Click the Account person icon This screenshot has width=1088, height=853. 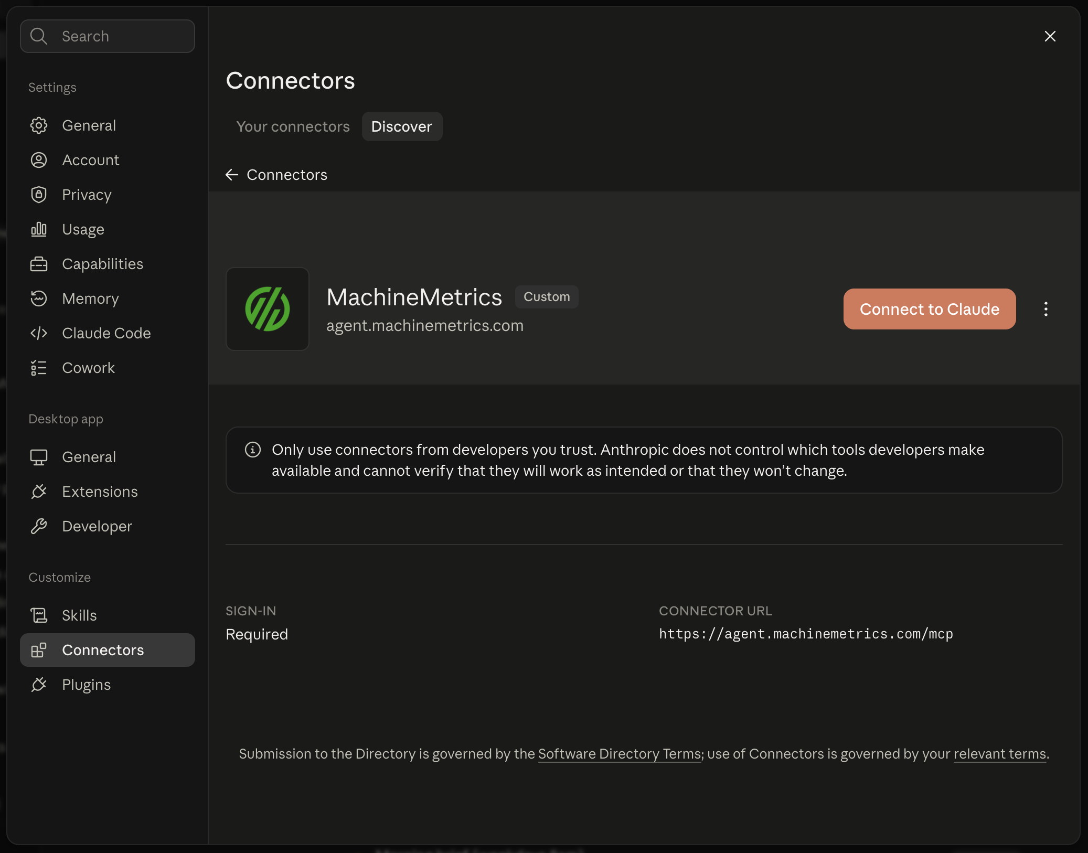click(x=39, y=160)
